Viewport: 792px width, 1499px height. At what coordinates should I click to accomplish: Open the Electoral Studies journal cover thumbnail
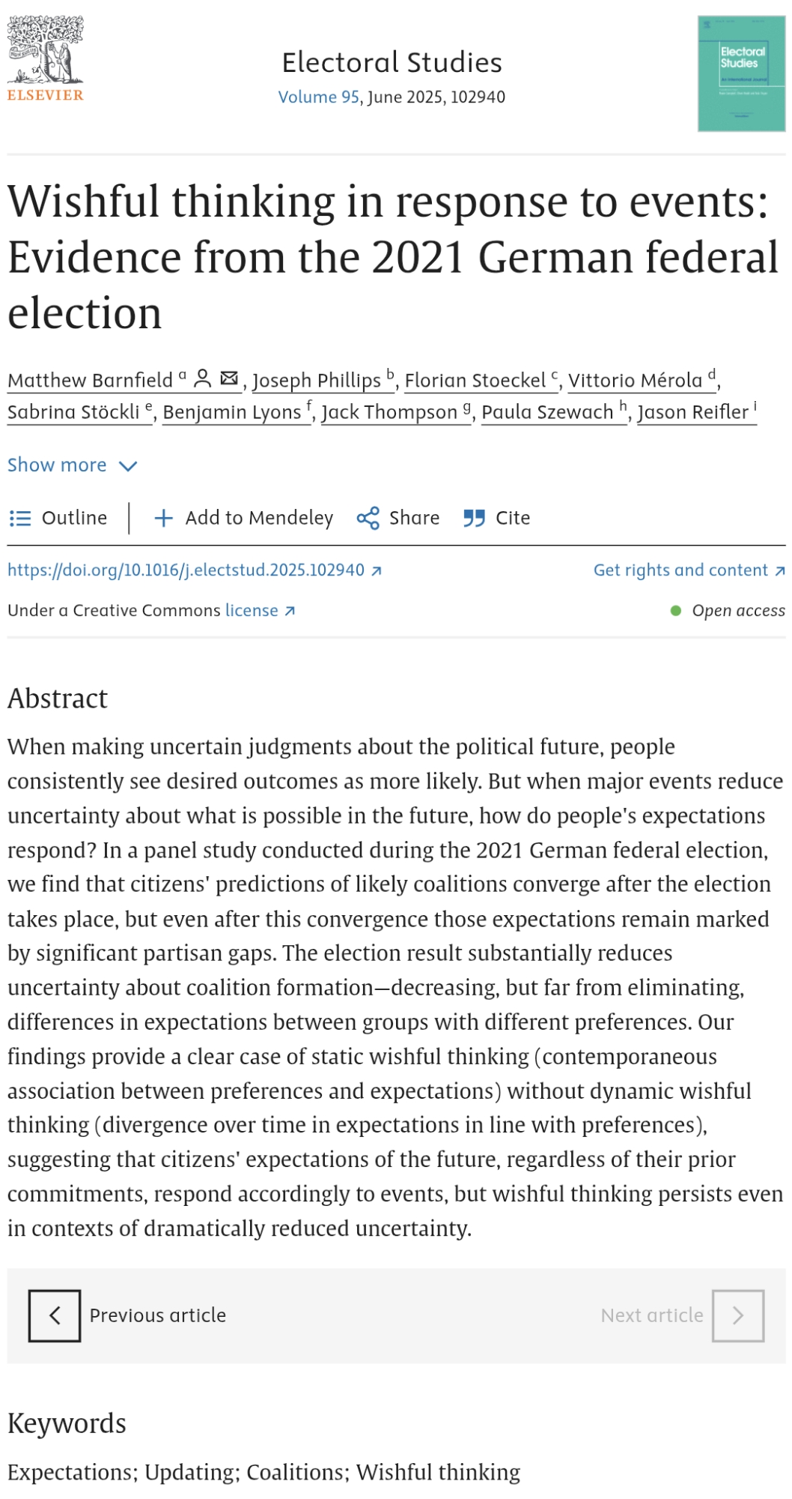point(740,73)
